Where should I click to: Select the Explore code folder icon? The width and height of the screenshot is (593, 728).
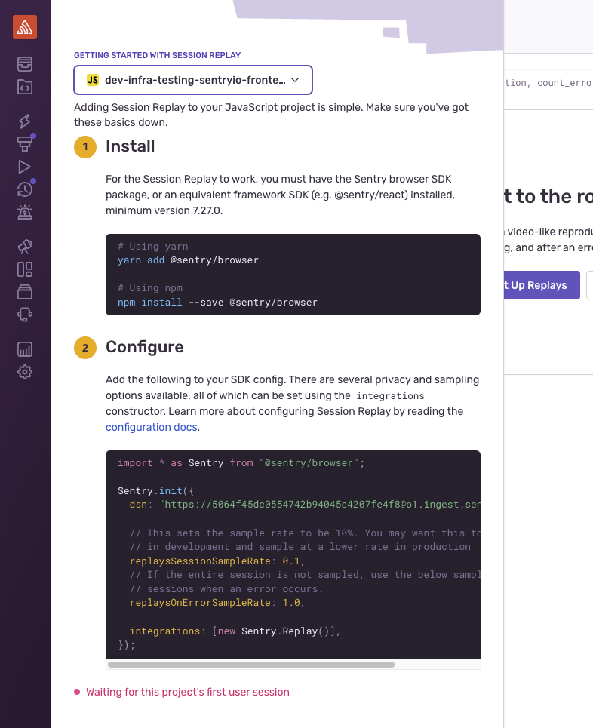tap(25, 87)
